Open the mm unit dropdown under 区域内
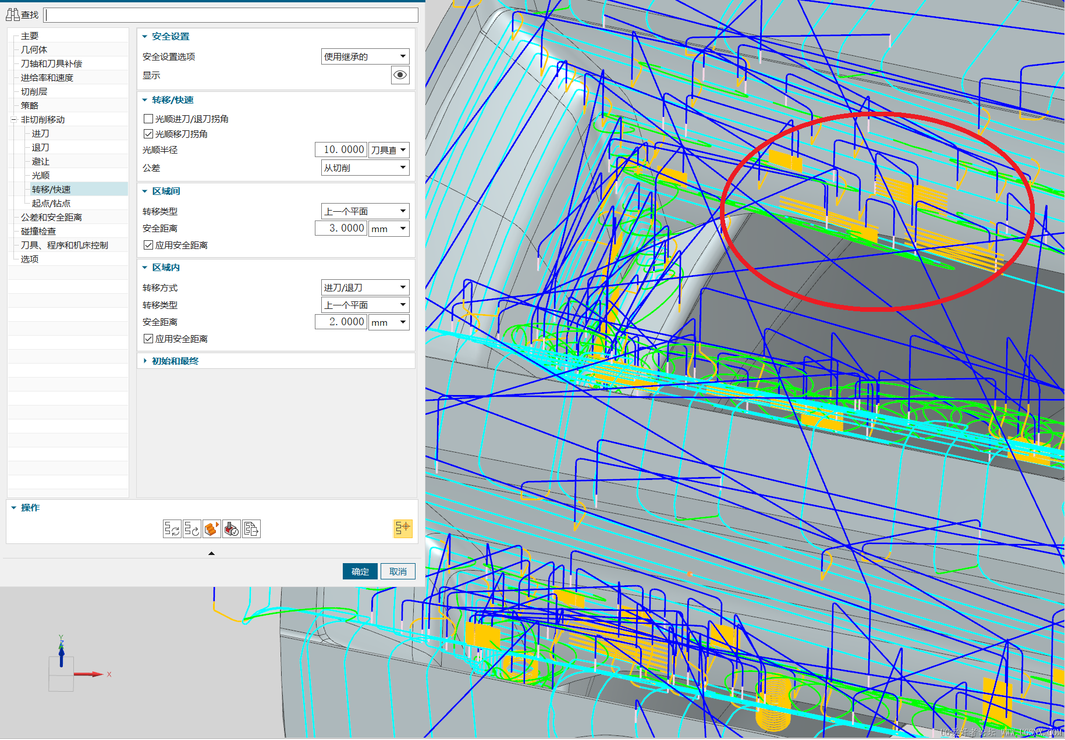 [x=389, y=322]
